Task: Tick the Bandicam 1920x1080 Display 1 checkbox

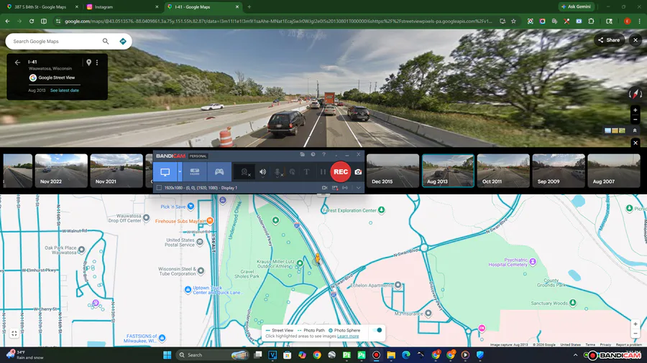Action: click(159, 188)
